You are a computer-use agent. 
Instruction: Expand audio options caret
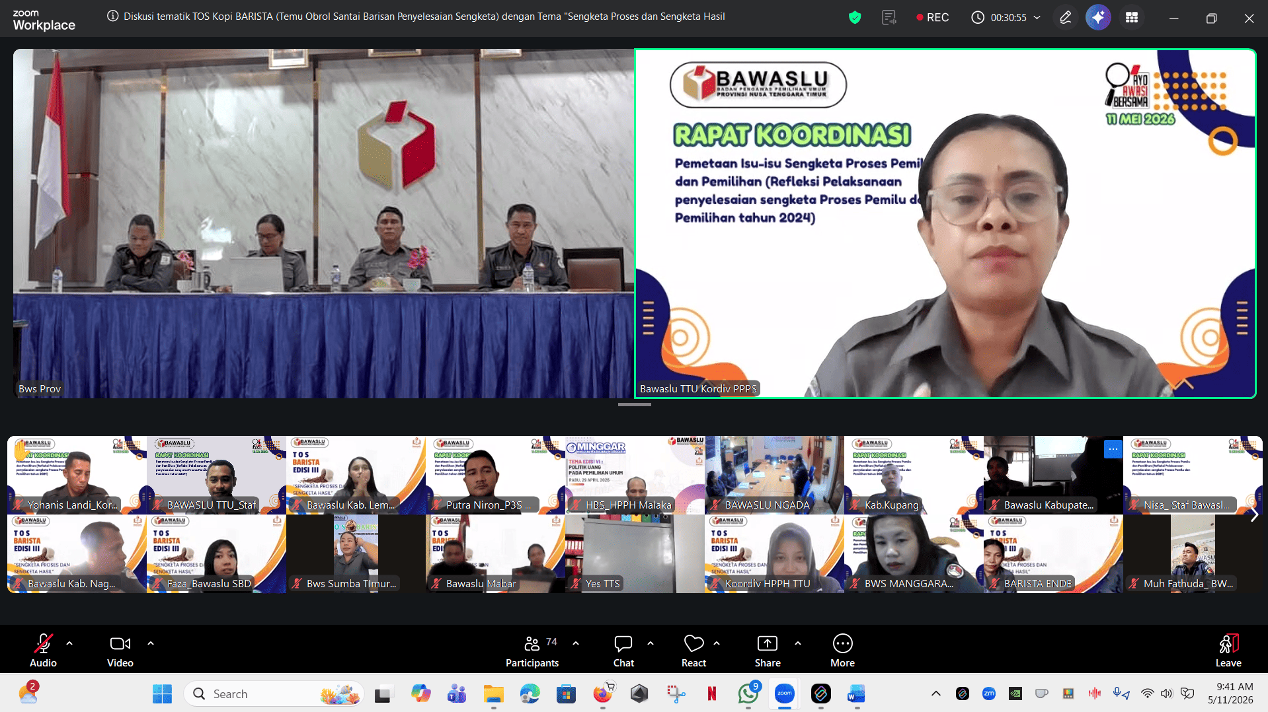point(69,643)
